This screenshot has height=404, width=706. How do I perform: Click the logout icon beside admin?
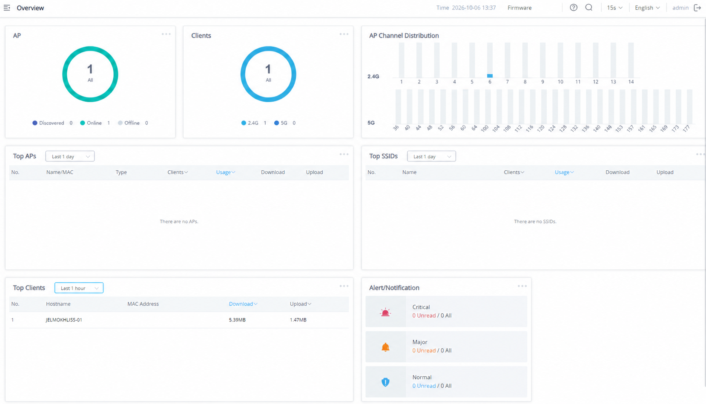point(697,8)
